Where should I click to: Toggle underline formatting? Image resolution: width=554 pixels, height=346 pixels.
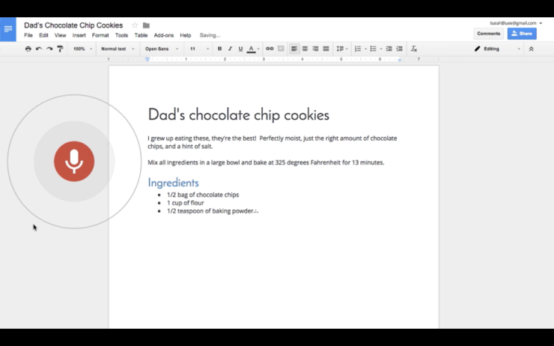point(241,49)
